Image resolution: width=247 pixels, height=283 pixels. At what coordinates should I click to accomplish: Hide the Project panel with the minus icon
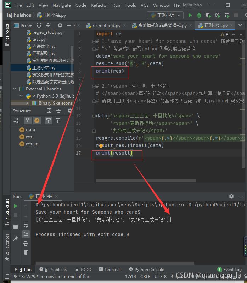coord(69,25)
